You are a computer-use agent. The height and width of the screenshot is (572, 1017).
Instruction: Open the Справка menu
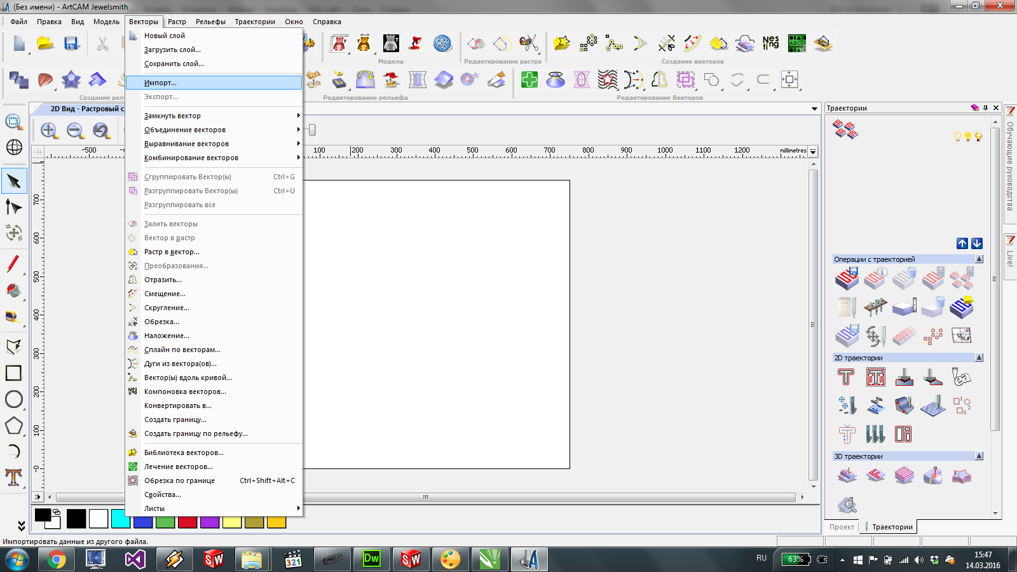click(x=327, y=22)
